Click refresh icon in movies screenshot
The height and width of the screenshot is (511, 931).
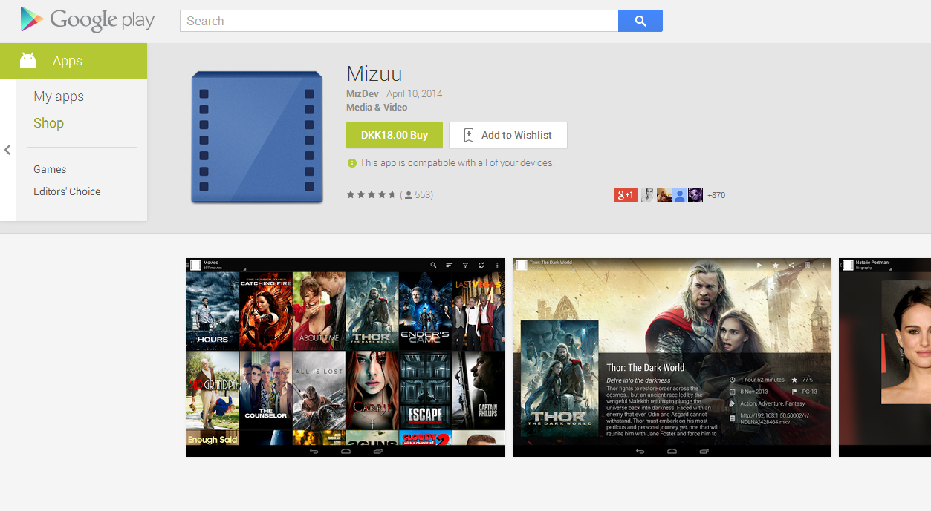[x=481, y=265]
